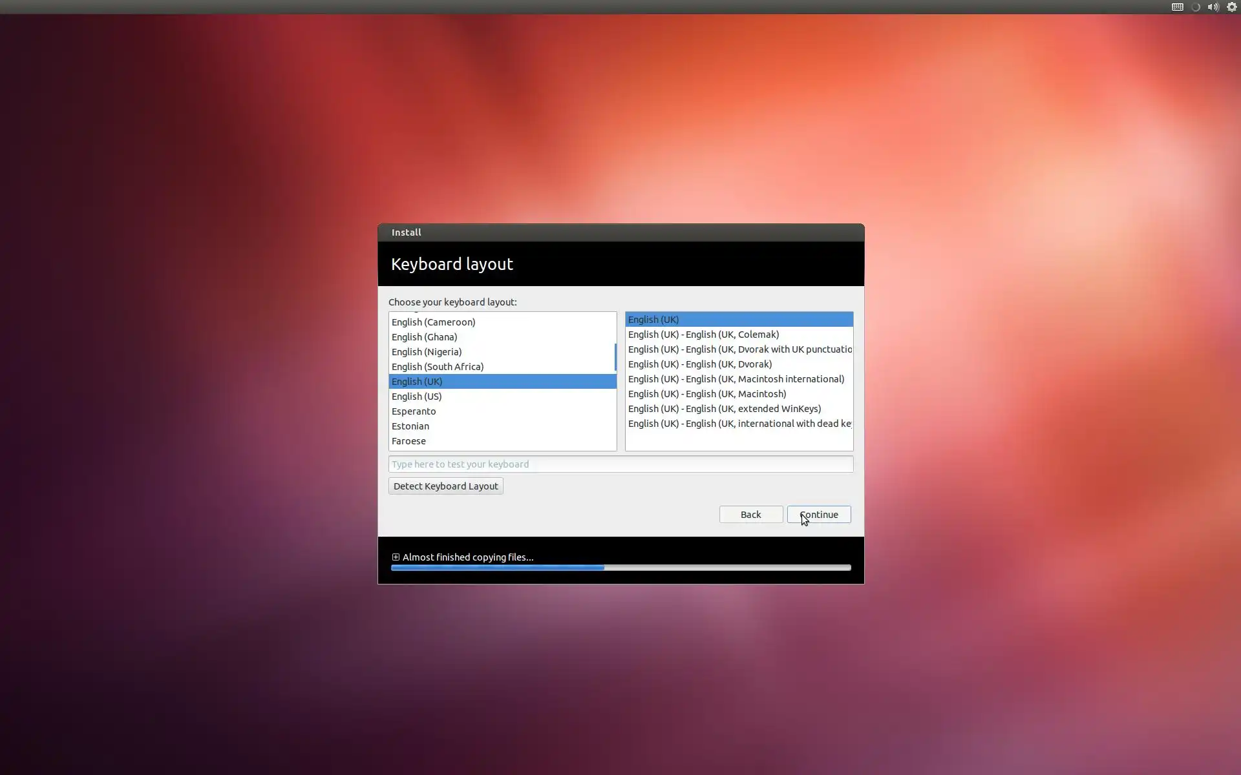Pick English (UK, Macintosh) variant
The height and width of the screenshot is (775, 1241).
(706, 393)
